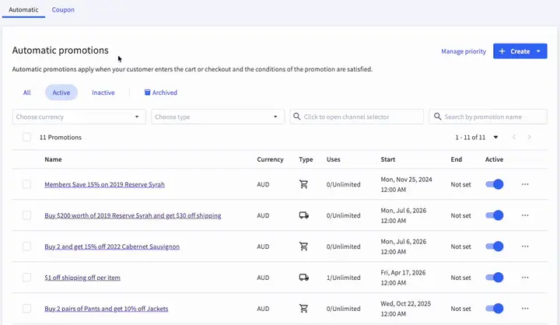
Task: Go to next page arrow
Action: [x=530, y=137]
